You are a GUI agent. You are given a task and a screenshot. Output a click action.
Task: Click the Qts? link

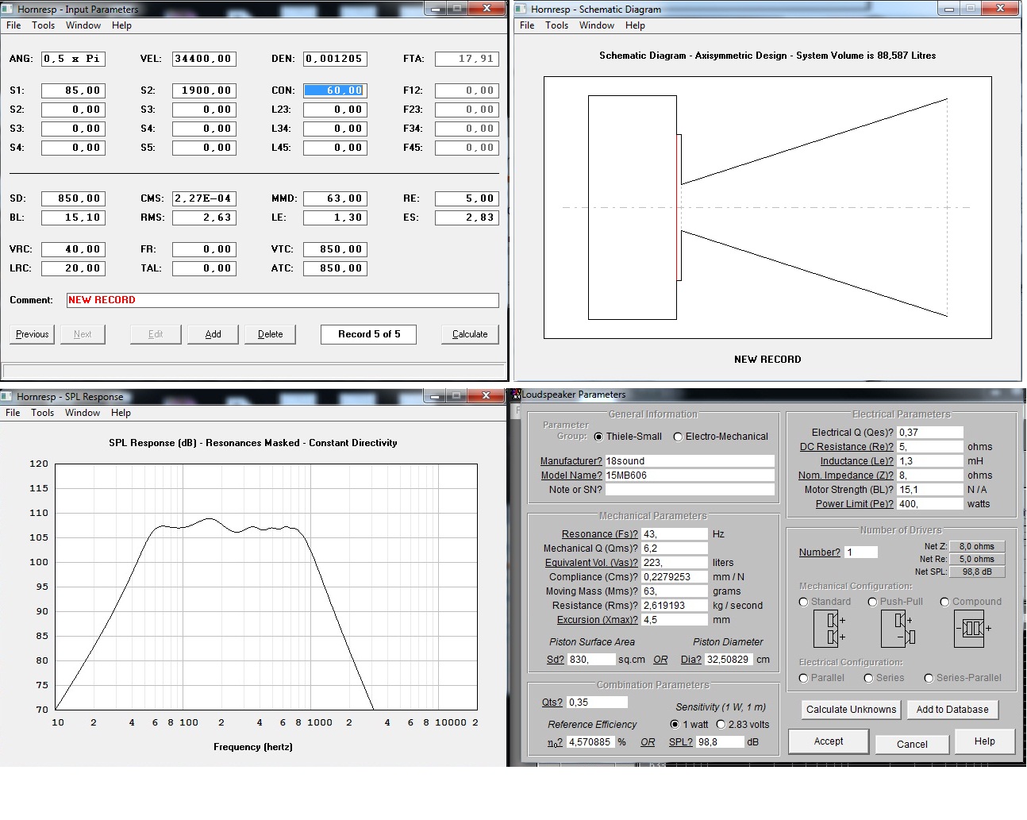pyautogui.click(x=552, y=703)
